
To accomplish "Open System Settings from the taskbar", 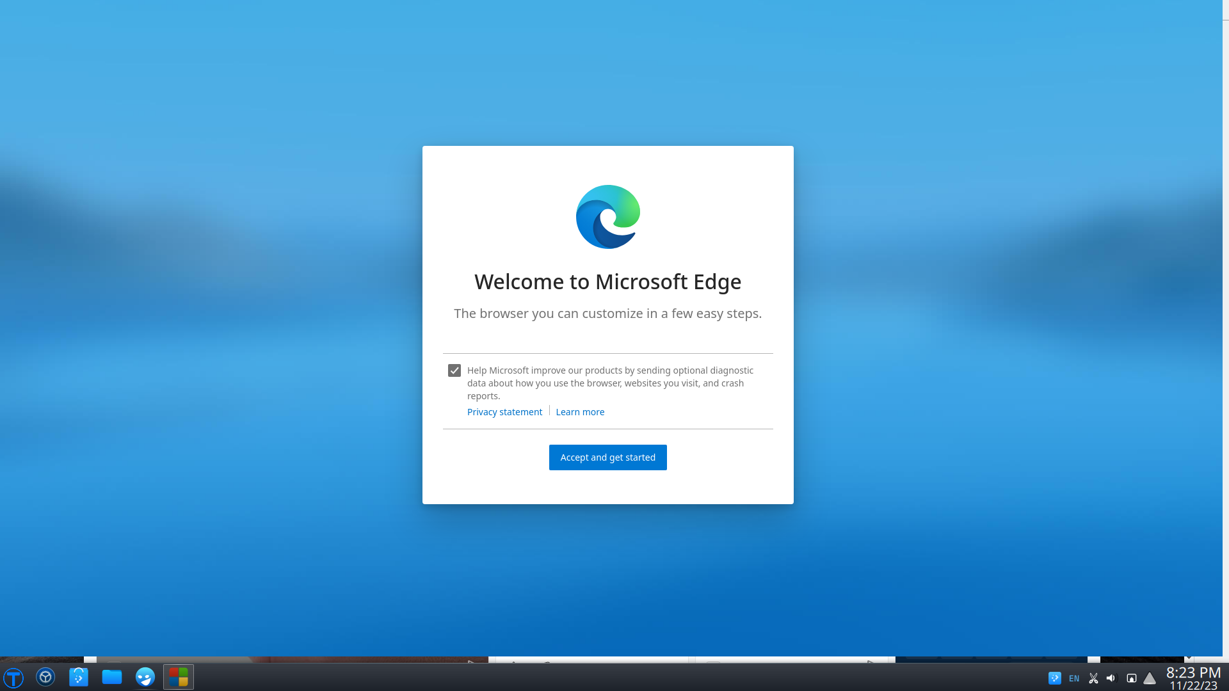I will [45, 677].
